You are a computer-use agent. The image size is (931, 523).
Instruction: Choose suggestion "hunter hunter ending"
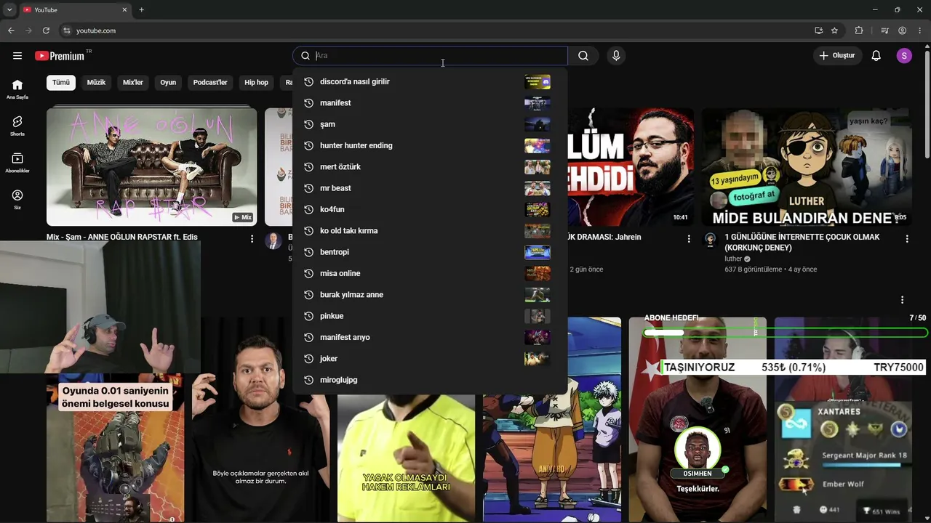click(x=430, y=146)
